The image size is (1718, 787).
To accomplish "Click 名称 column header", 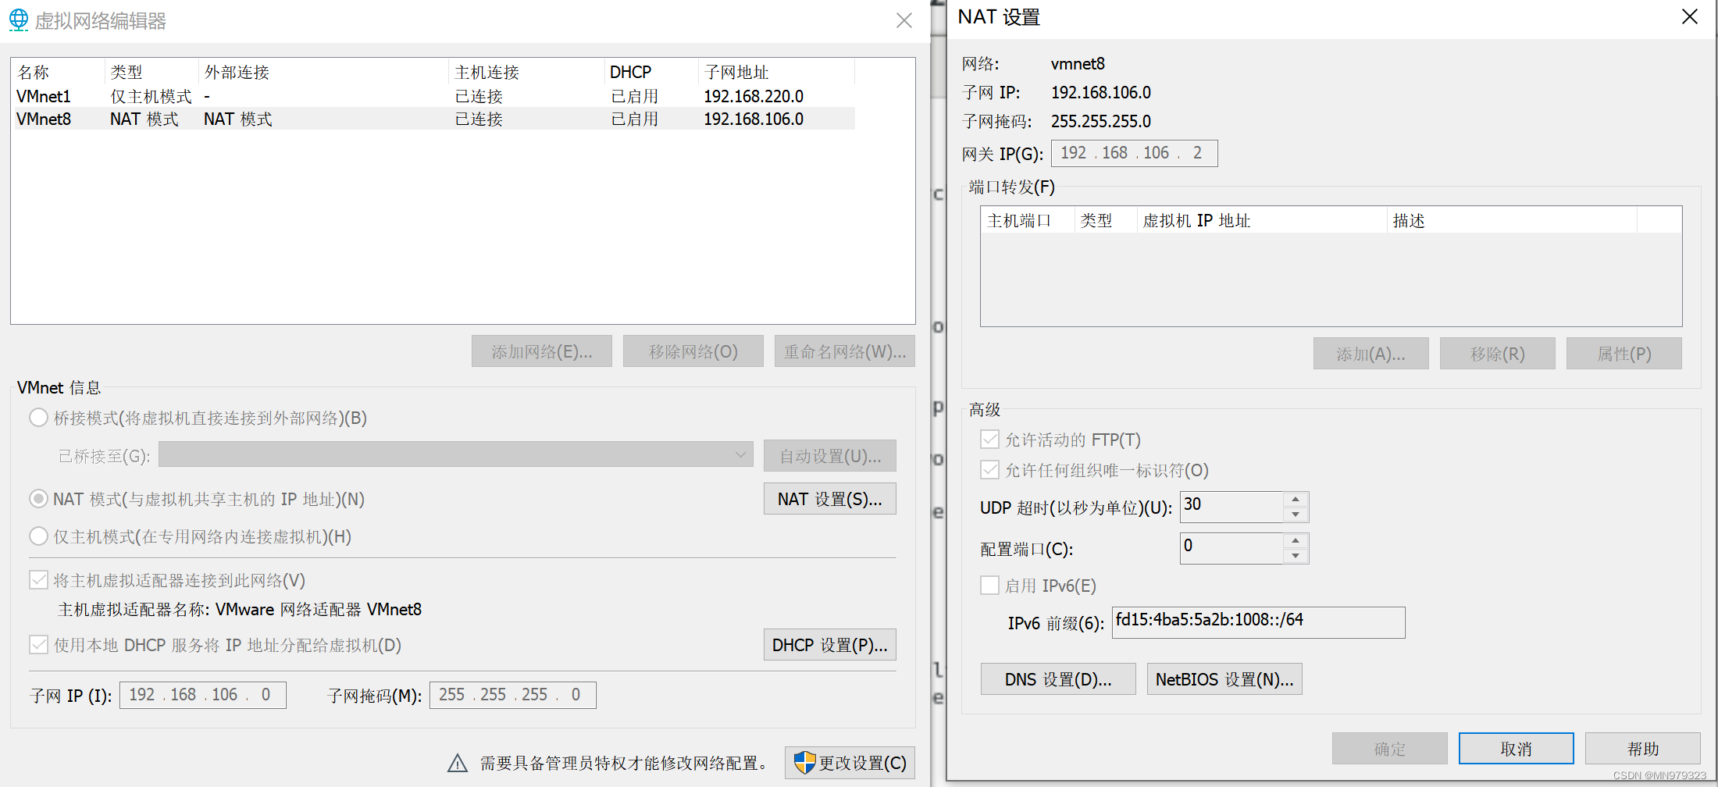I will (59, 72).
